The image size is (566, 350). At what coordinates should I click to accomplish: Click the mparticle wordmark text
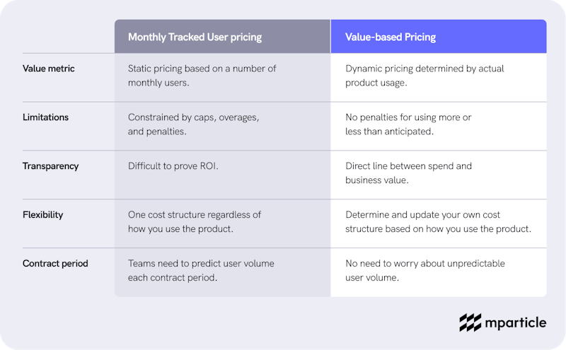point(516,322)
